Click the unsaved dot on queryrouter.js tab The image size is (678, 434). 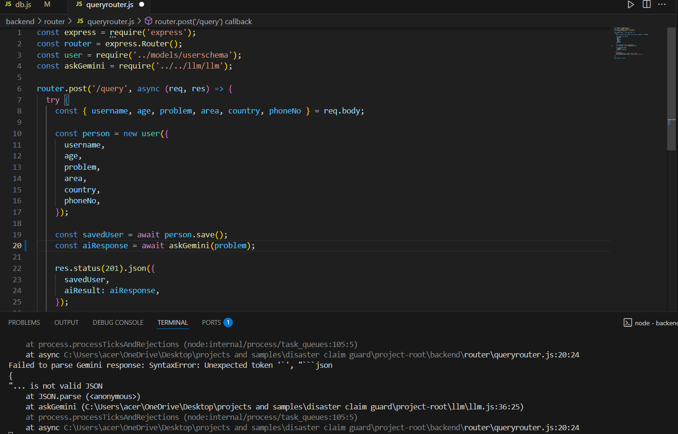click(141, 4)
